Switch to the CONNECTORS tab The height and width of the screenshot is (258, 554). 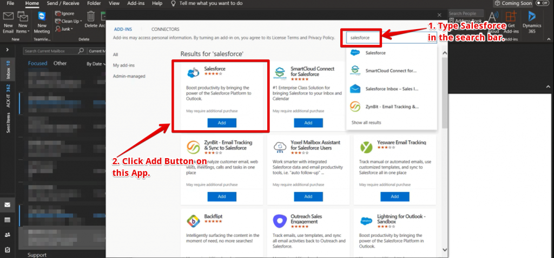[x=165, y=29]
